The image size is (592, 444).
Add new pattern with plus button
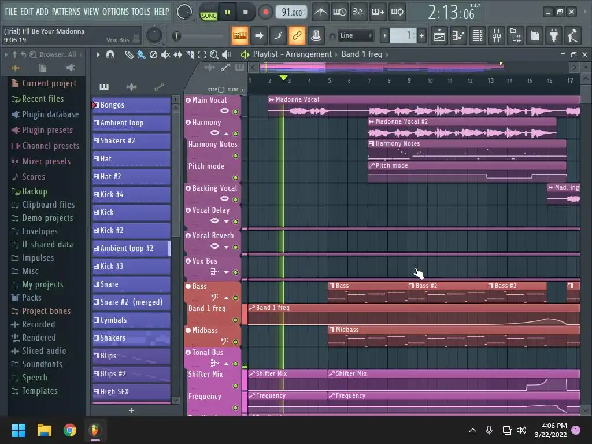coord(131,410)
